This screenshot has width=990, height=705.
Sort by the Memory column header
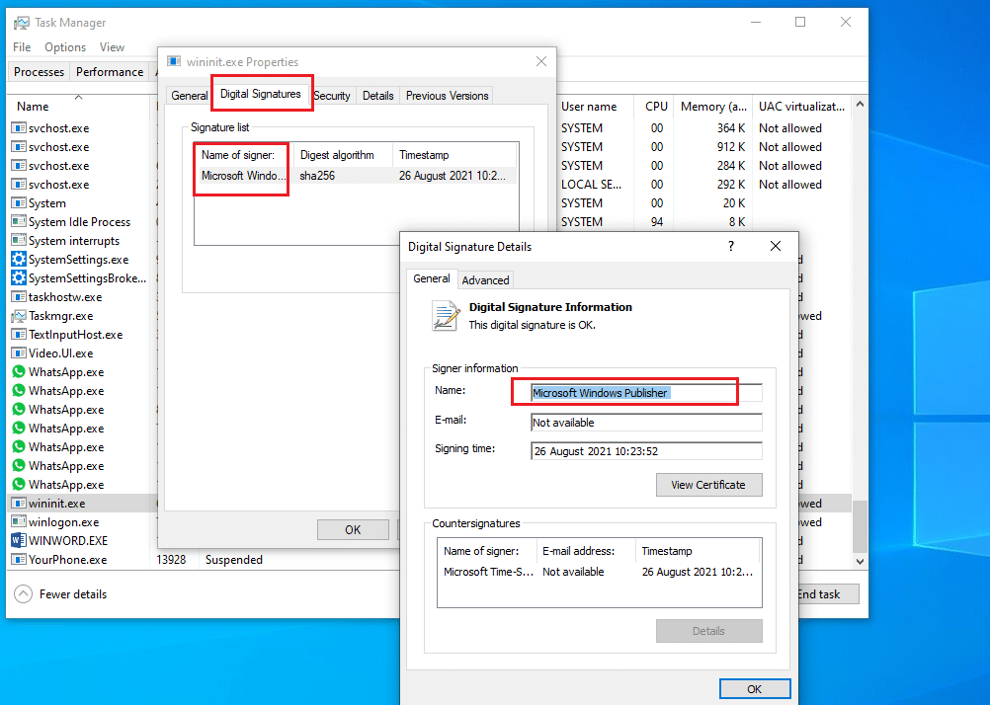(713, 107)
